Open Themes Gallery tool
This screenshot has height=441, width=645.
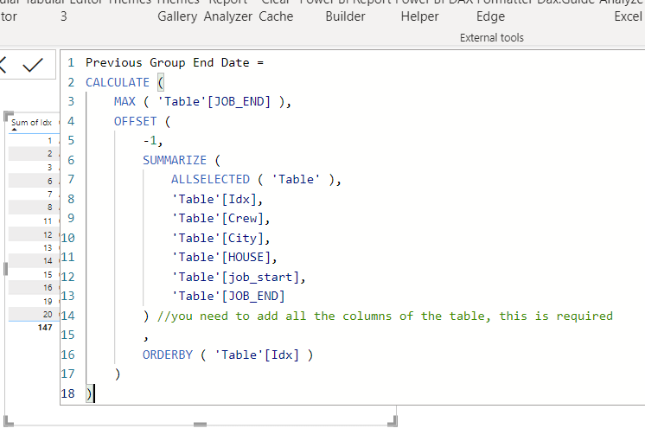coord(177,10)
